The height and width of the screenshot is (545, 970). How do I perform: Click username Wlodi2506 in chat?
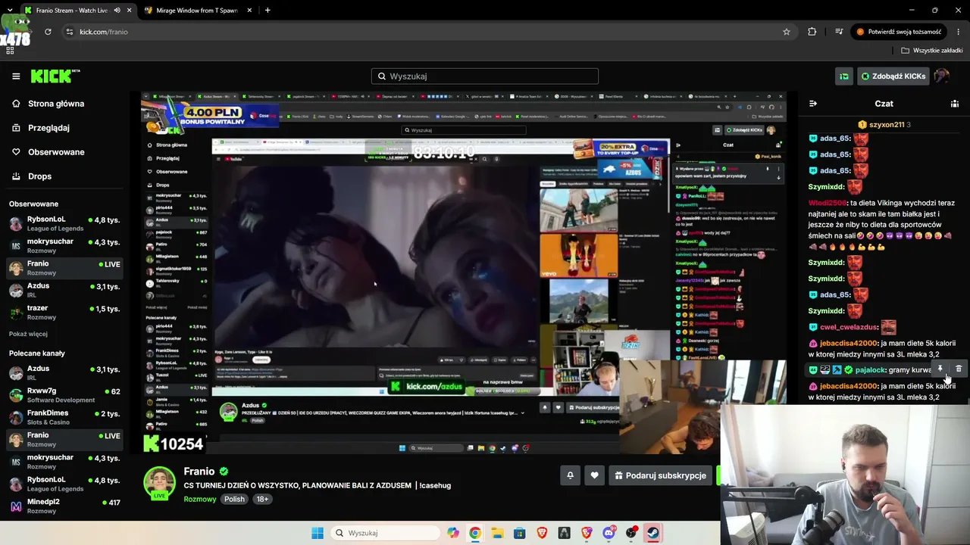(x=828, y=203)
